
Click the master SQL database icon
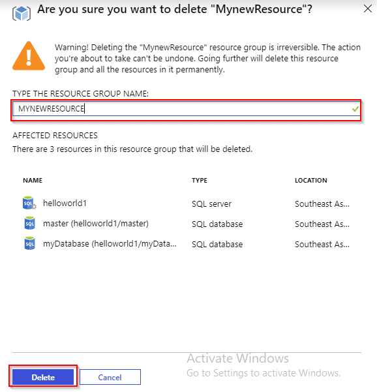[x=30, y=223]
